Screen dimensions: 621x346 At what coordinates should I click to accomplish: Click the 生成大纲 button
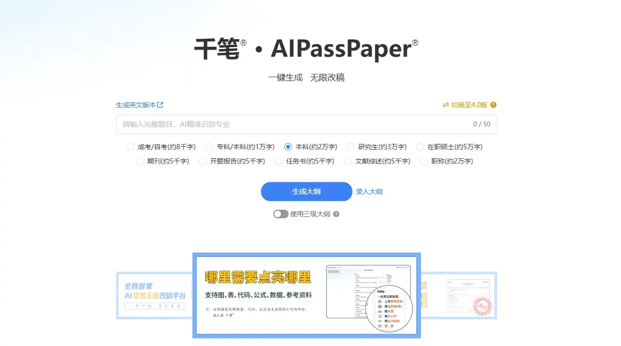(306, 192)
